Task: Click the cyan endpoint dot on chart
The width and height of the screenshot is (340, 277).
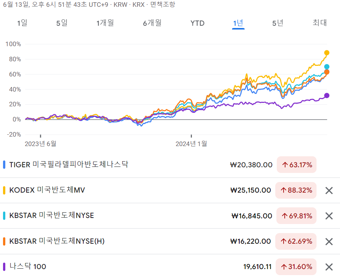Action: (x=326, y=67)
